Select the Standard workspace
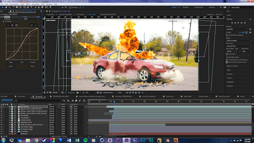This screenshot has width=254, height=143. [x=186, y=7]
